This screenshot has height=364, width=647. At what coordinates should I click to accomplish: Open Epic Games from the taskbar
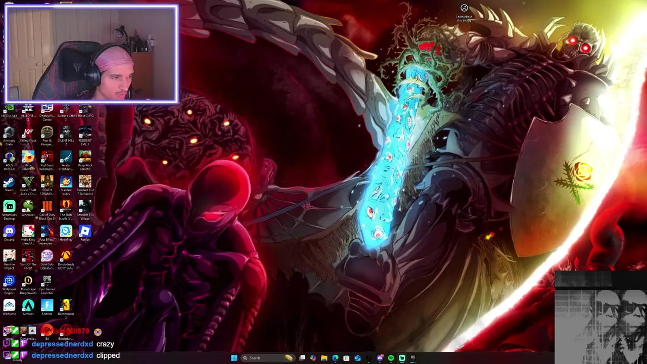(413, 358)
